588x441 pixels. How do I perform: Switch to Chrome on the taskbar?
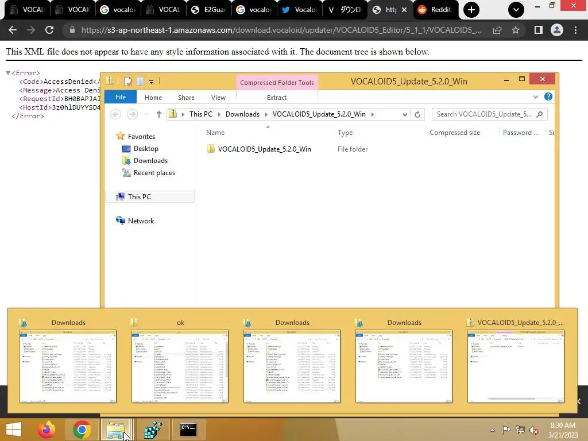tap(82, 430)
